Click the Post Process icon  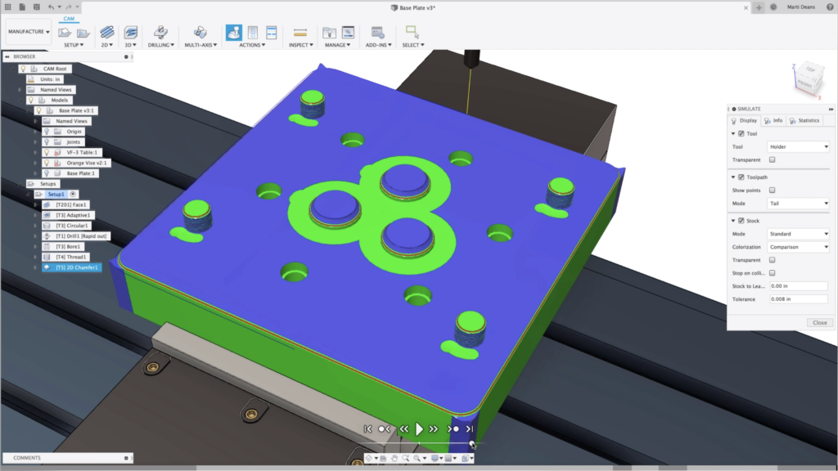click(x=253, y=32)
